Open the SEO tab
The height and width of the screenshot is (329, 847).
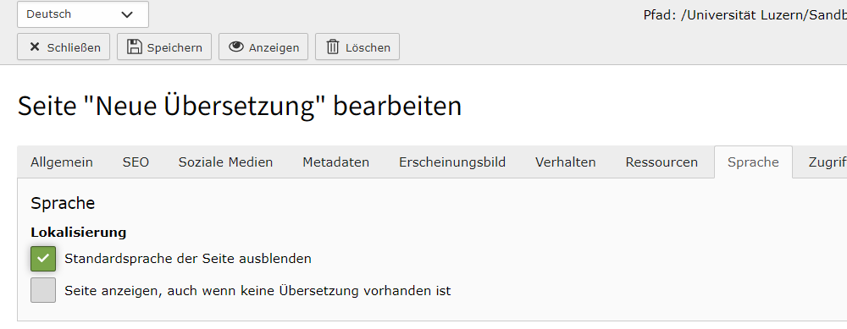136,162
